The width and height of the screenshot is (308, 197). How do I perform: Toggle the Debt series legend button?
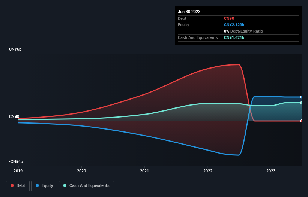[x=18, y=186]
